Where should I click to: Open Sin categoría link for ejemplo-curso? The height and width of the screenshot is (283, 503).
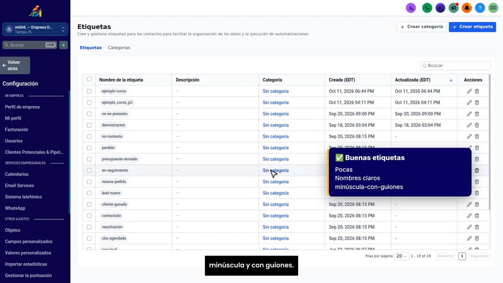click(276, 91)
